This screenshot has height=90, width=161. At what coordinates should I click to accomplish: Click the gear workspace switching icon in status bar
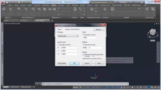pos(132,87)
